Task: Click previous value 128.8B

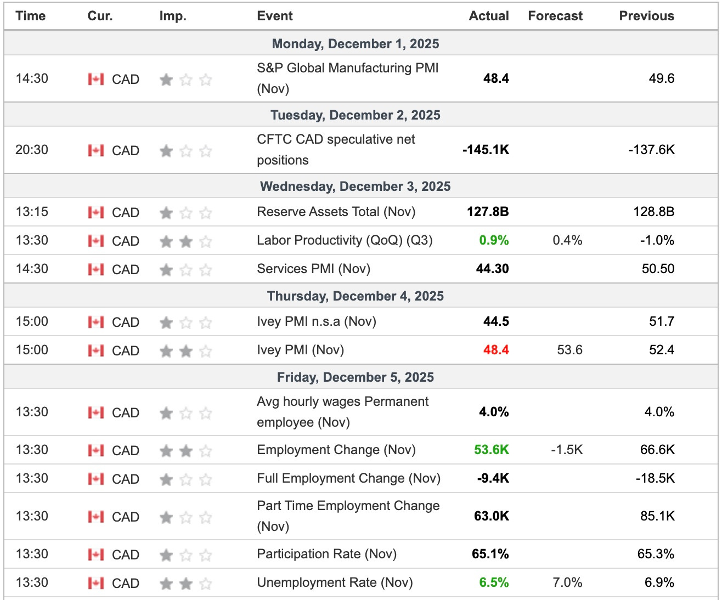Action: pos(654,212)
